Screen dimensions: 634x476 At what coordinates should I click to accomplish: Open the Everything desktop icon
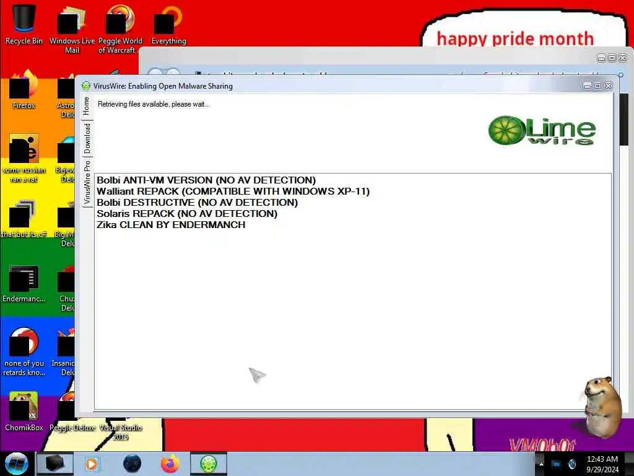click(168, 25)
